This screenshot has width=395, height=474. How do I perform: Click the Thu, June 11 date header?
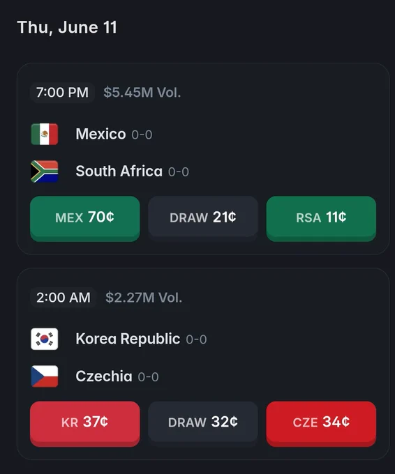tap(67, 27)
